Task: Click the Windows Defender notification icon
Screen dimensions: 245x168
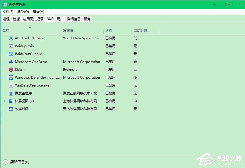Action: 11,77
